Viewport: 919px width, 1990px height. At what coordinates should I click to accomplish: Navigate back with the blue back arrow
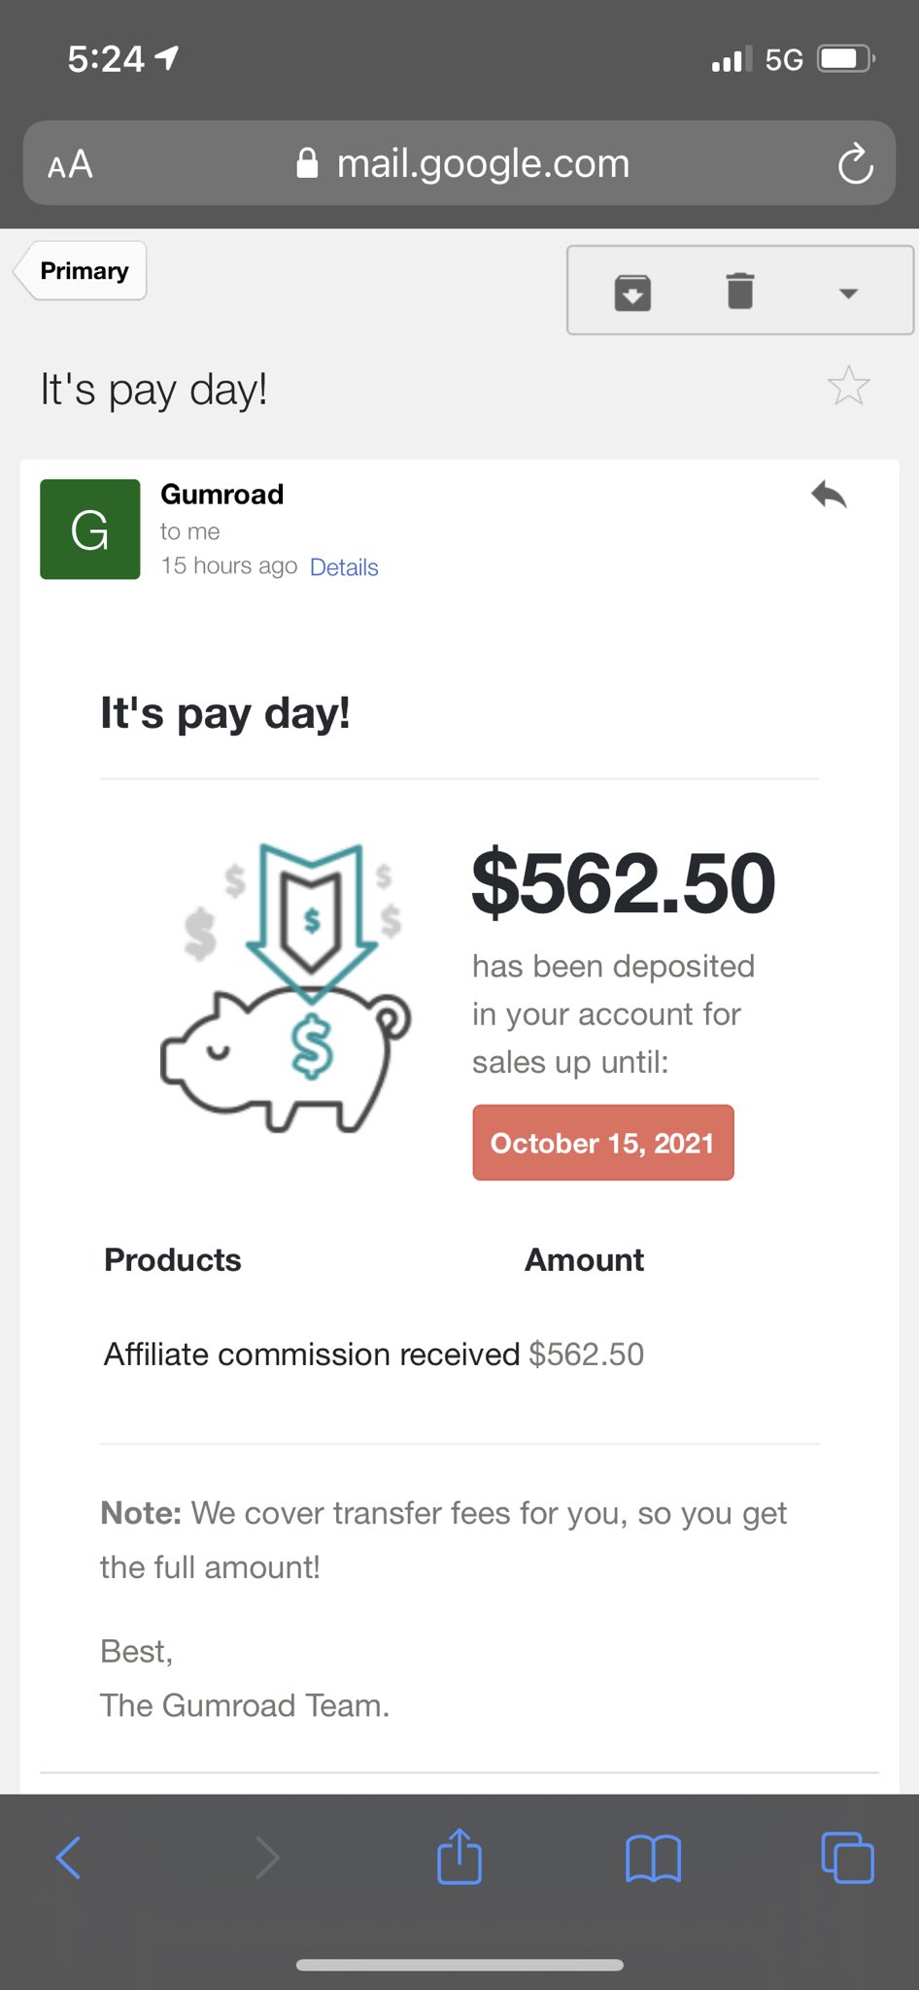click(69, 1857)
